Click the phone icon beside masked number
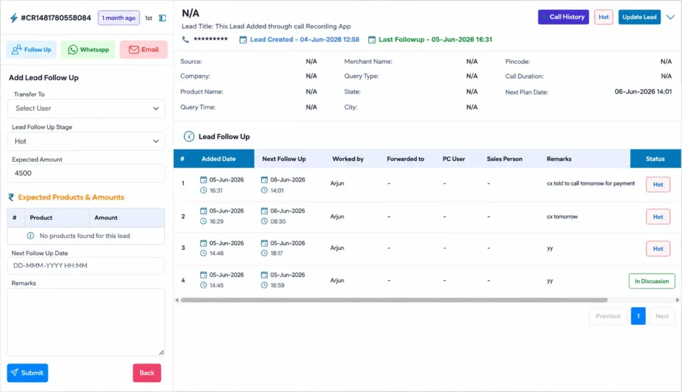 186,39
